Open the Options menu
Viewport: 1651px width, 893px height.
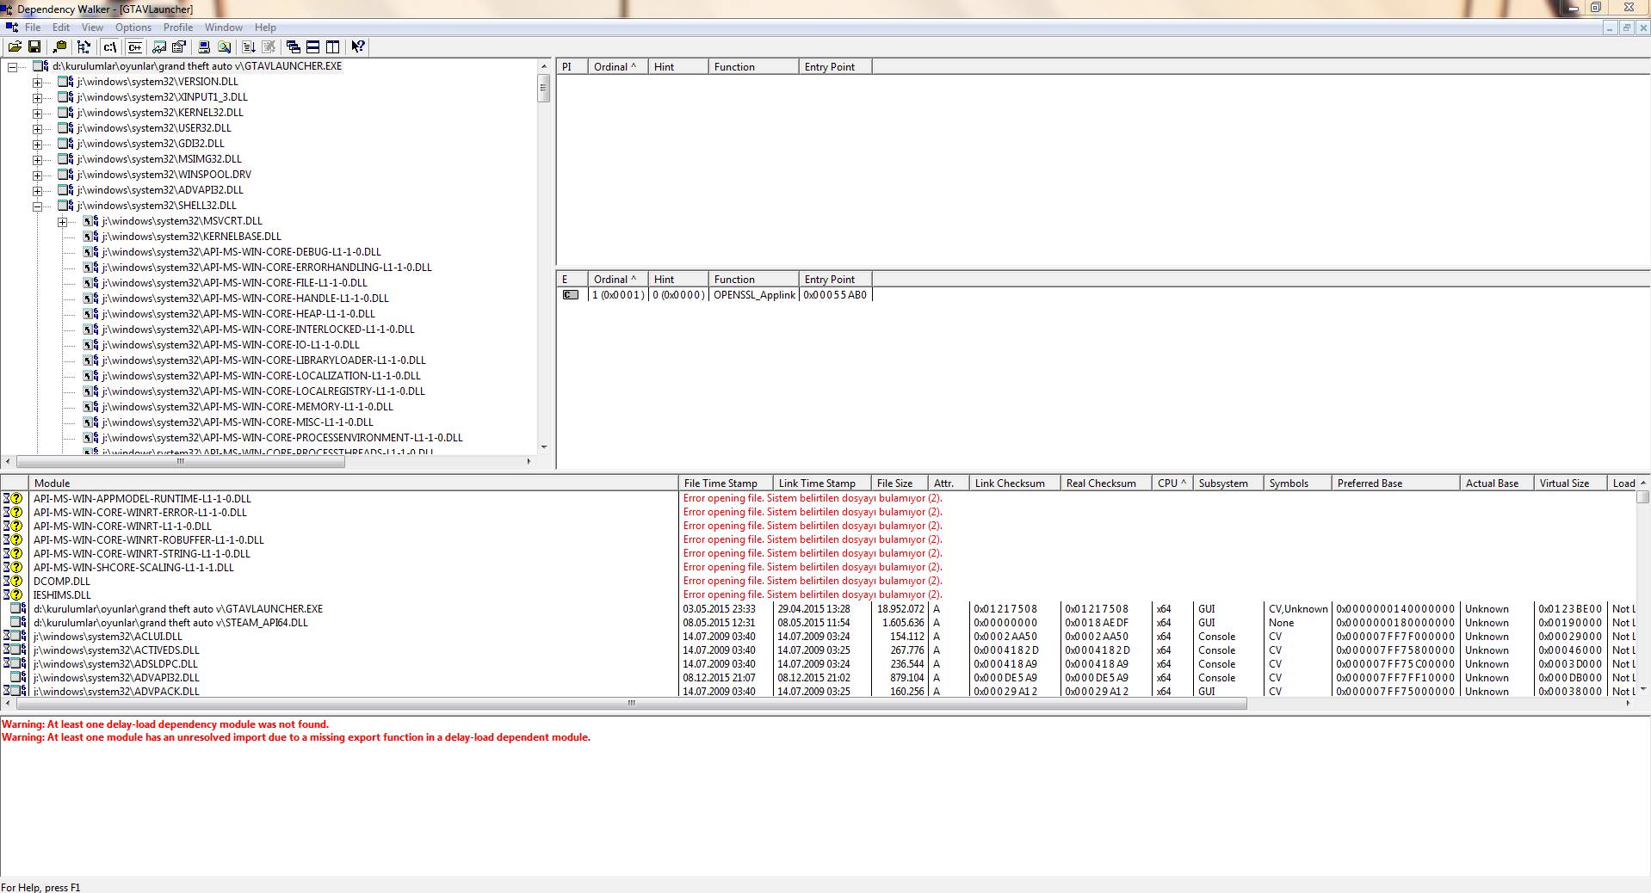tap(133, 28)
